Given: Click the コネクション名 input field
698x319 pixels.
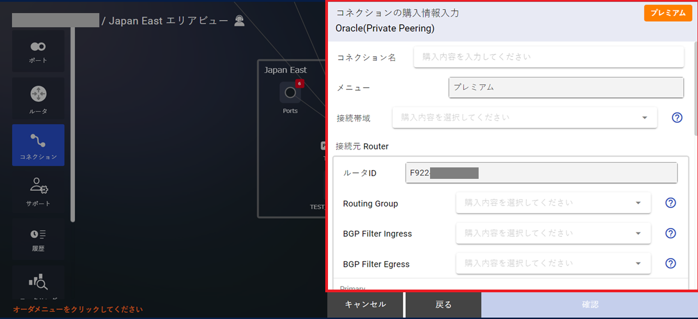Looking at the screenshot, I should click(548, 57).
